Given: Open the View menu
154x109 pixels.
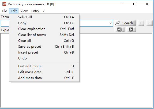Looking at the screenshot, I should coord(24,11).
